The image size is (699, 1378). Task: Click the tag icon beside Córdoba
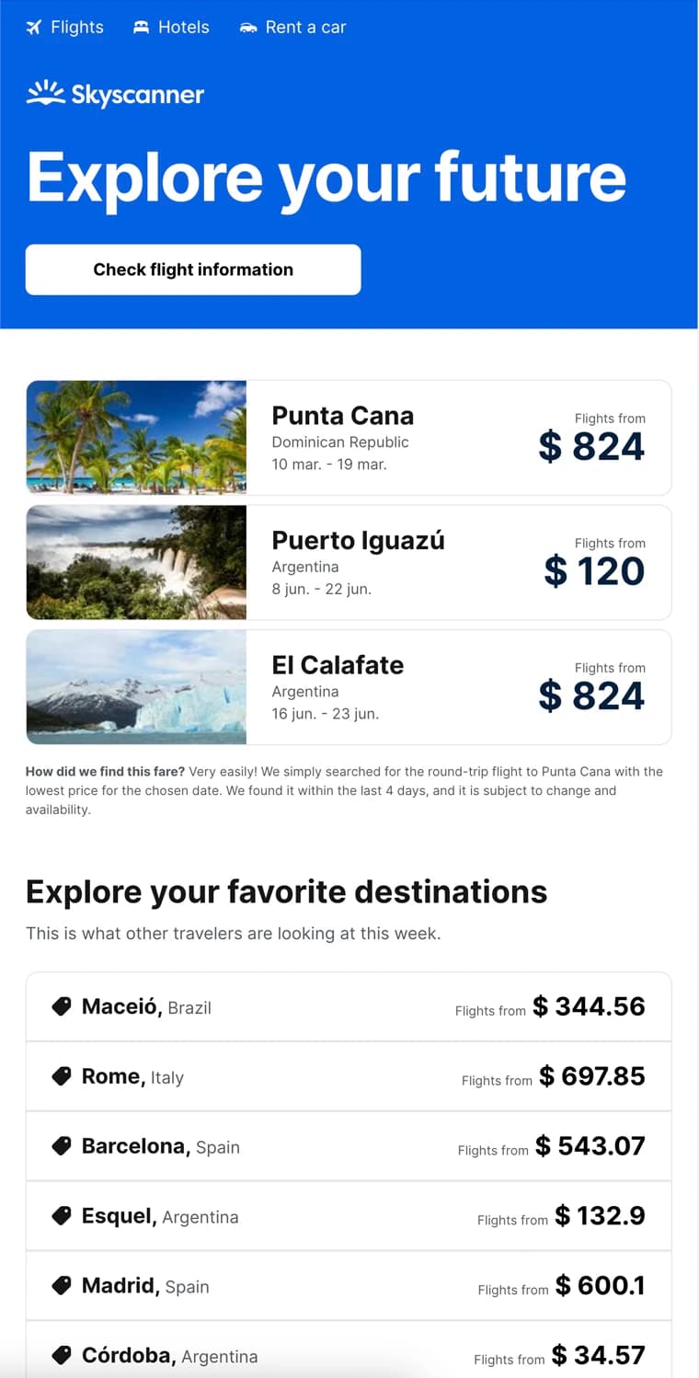pos(62,1355)
